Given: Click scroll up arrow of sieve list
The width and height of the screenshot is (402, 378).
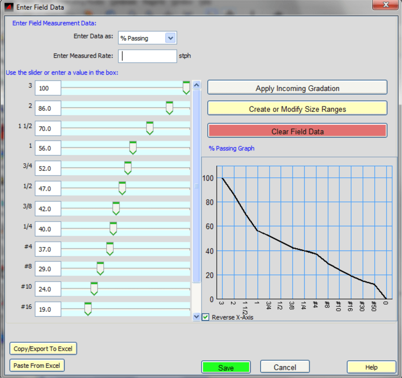Looking at the screenshot, I should click(x=197, y=85).
